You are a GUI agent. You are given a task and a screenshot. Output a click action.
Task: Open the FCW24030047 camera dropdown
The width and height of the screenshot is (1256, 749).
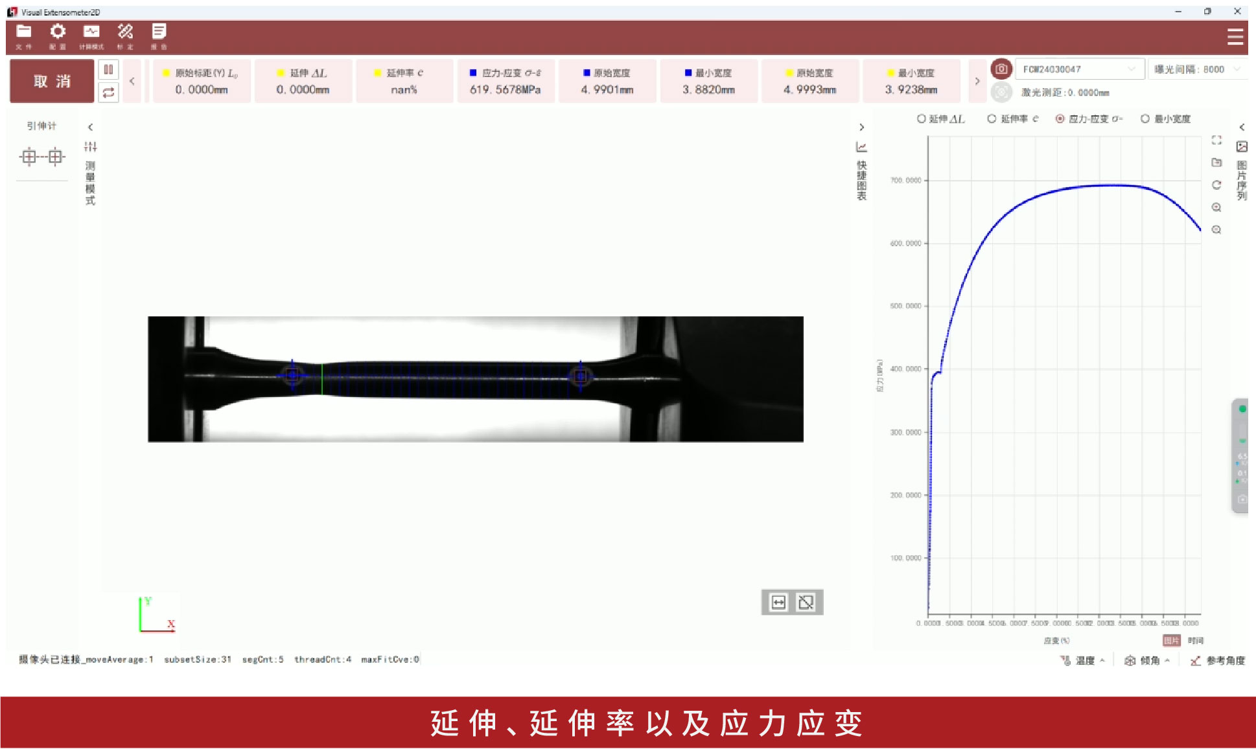pyautogui.click(x=1078, y=69)
